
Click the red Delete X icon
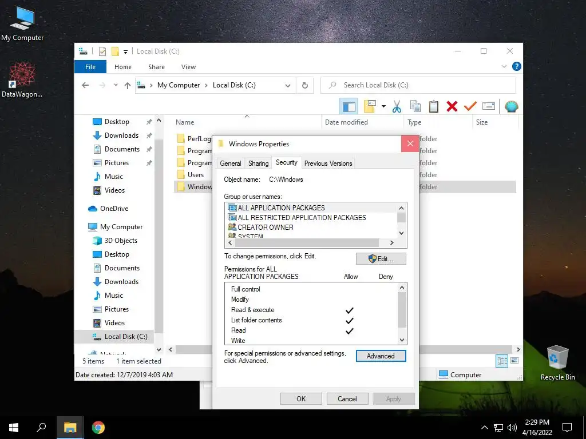click(x=452, y=107)
